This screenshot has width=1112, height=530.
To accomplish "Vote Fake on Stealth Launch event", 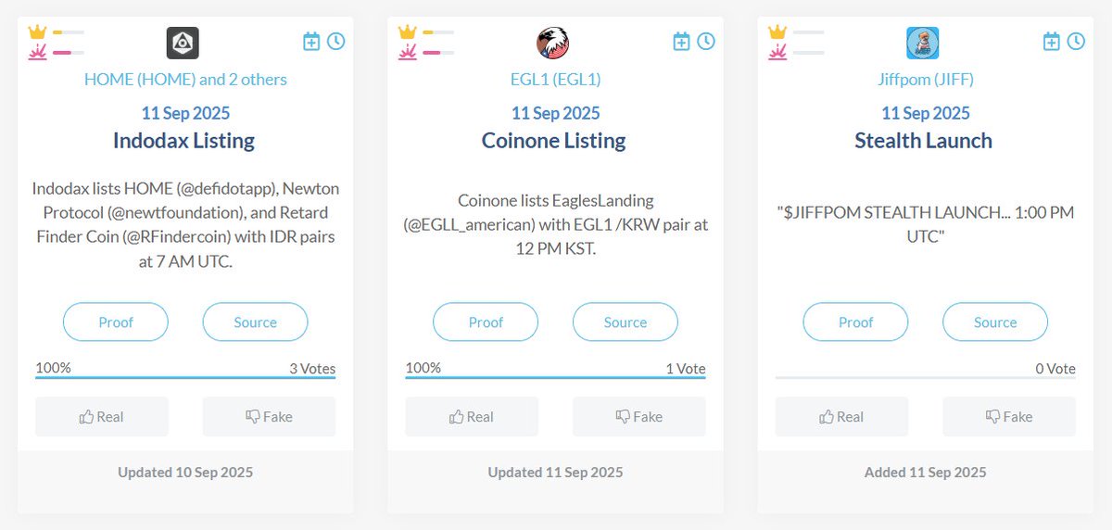I will click(x=1009, y=417).
